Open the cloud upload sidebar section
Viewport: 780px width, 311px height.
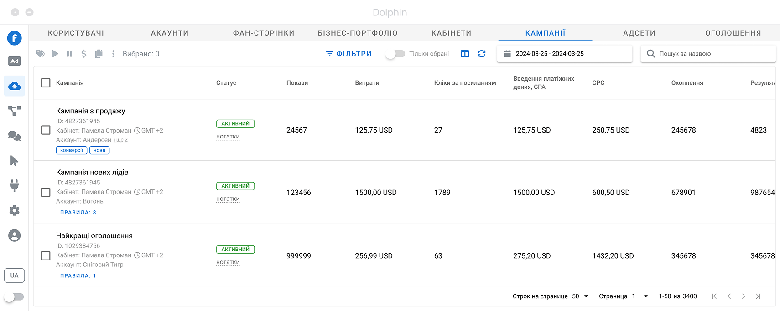point(15,86)
